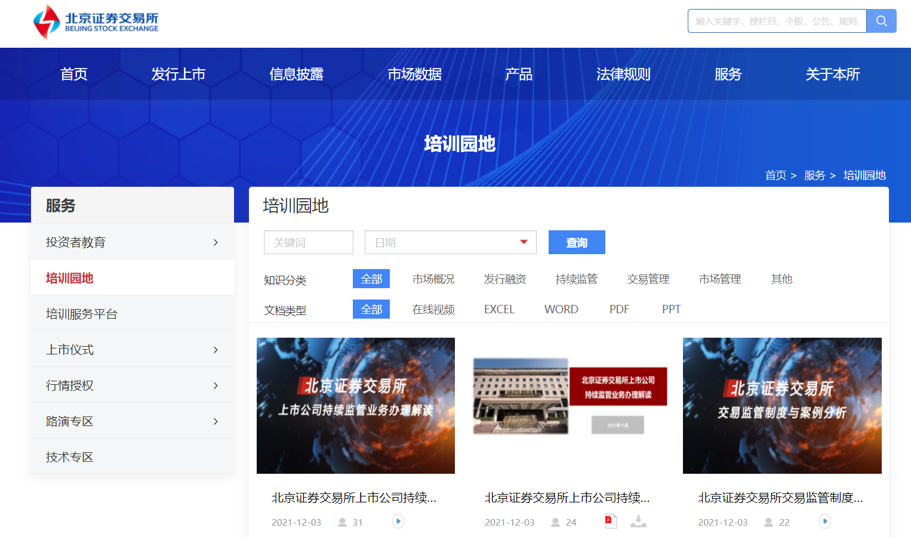
Task: Open the 首页 navigation menu
Action: (74, 74)
